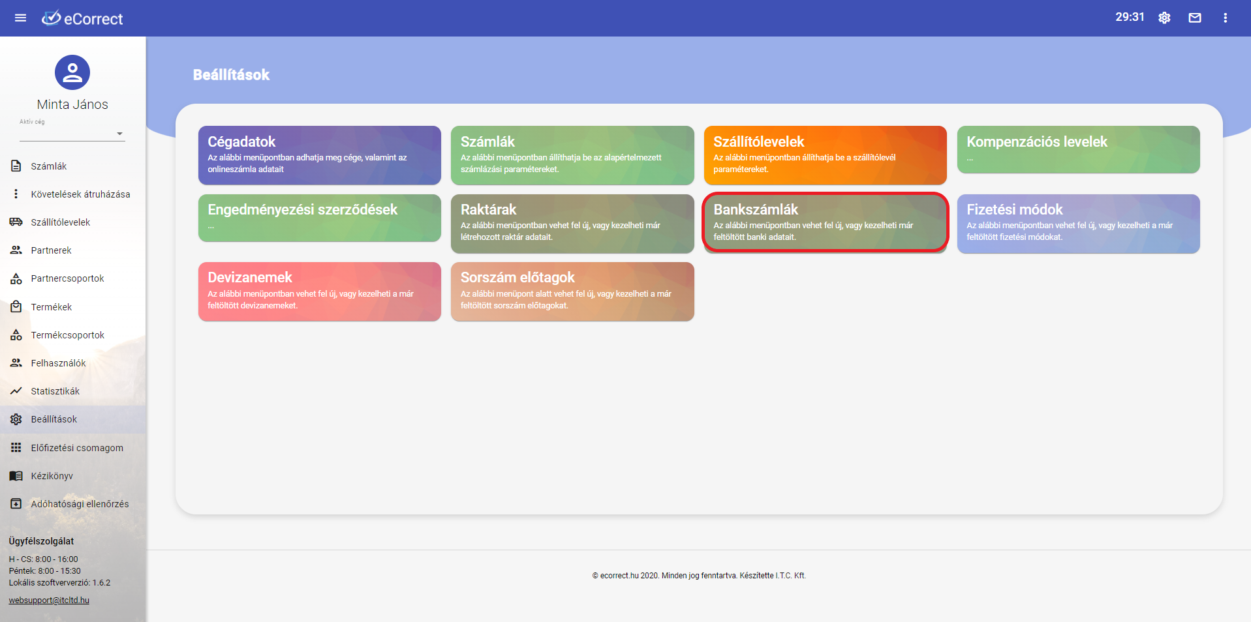1251x622 pixels.
Task: Expand the Aktív cég dropdown
Action: click(72, 134)
